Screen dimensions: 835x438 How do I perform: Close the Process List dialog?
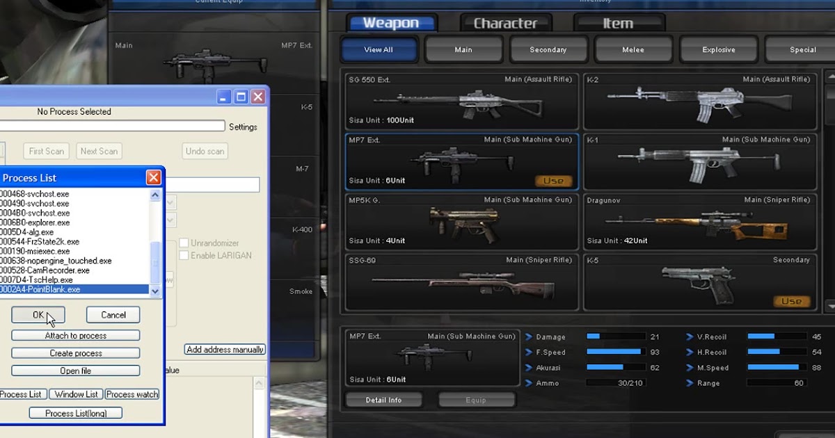154,178
